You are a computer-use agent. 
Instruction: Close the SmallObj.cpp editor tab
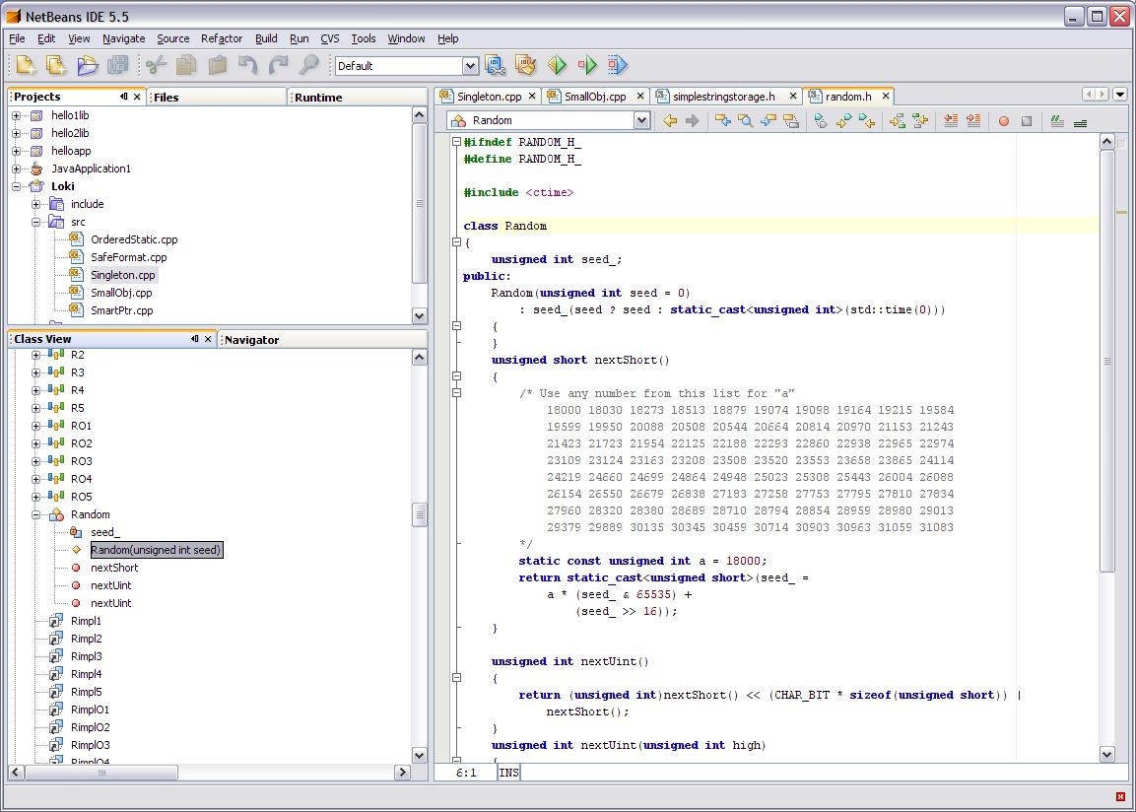[x=640, y=96]
